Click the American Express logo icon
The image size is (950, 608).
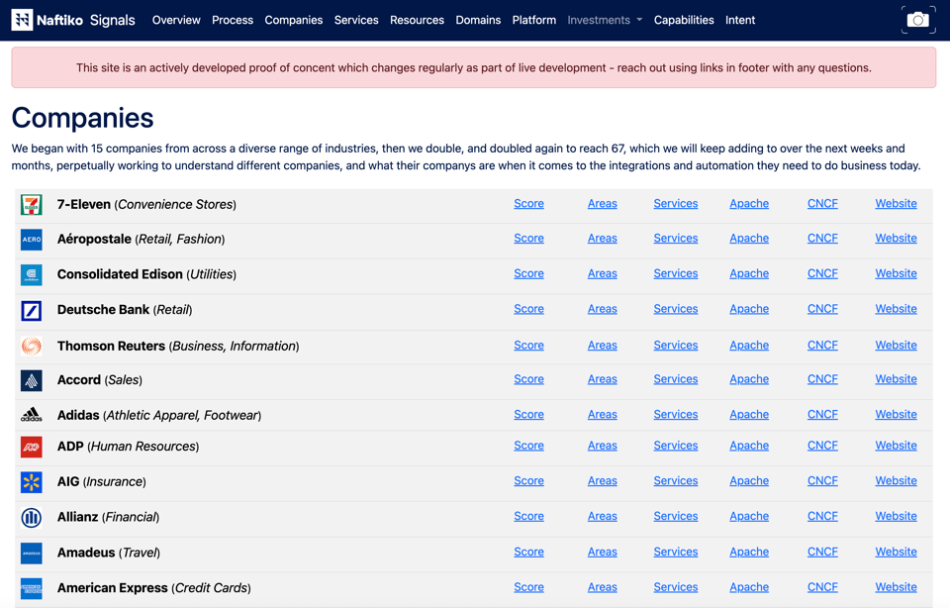click(x=32, y=588)
